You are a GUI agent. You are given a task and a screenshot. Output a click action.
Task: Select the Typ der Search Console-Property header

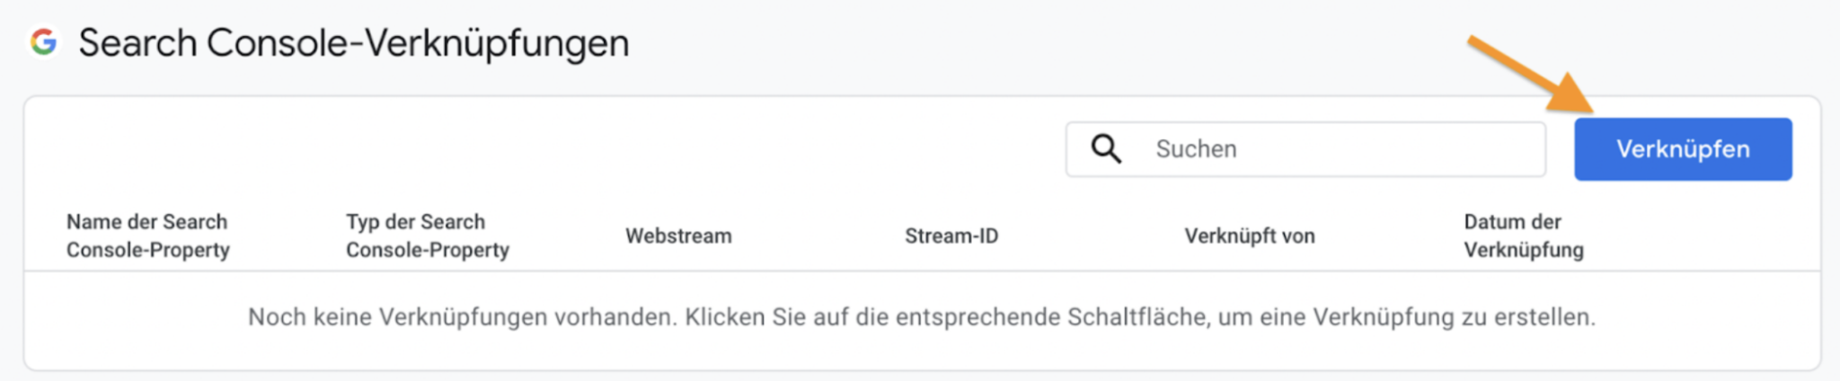[x=427, y=235]
